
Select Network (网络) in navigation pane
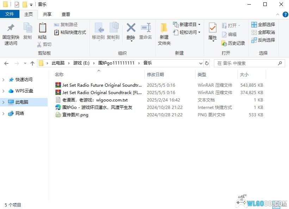click(x=20, y=113)
